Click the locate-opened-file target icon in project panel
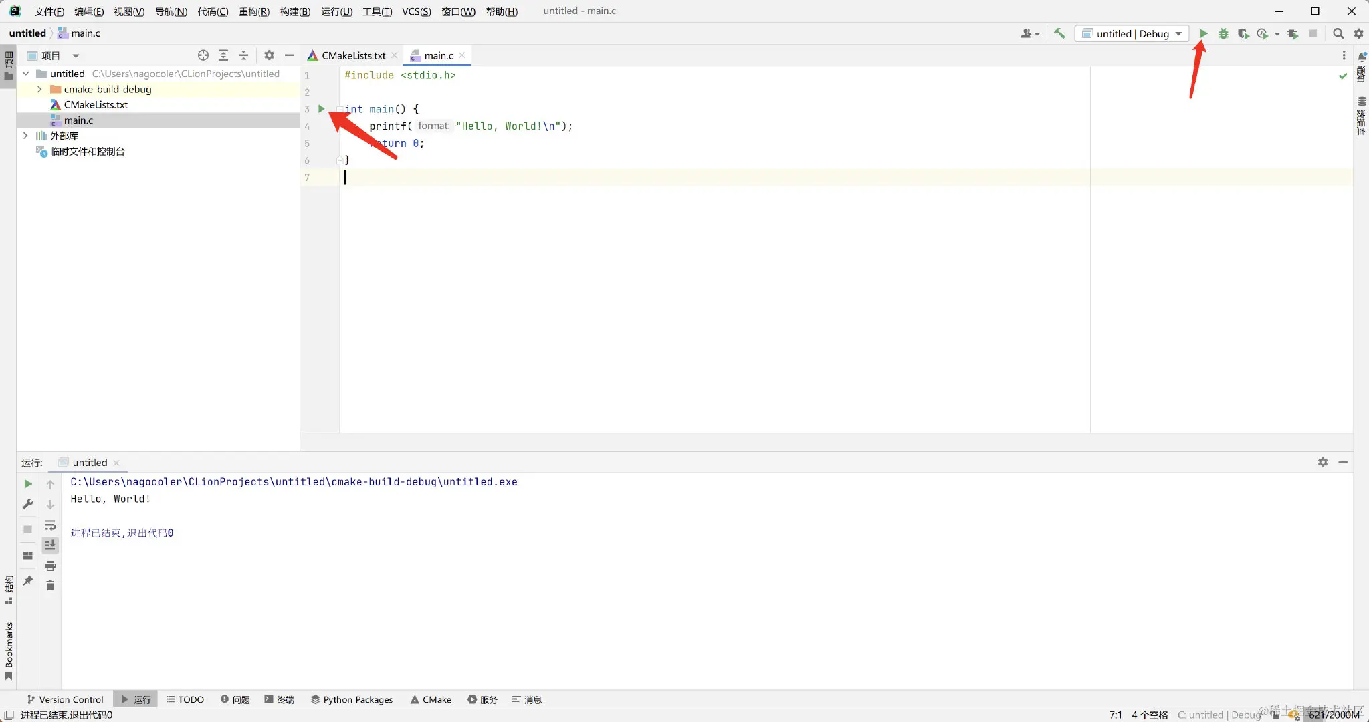1369x722 pixels. pyautogui.click(x=203, y=55)
